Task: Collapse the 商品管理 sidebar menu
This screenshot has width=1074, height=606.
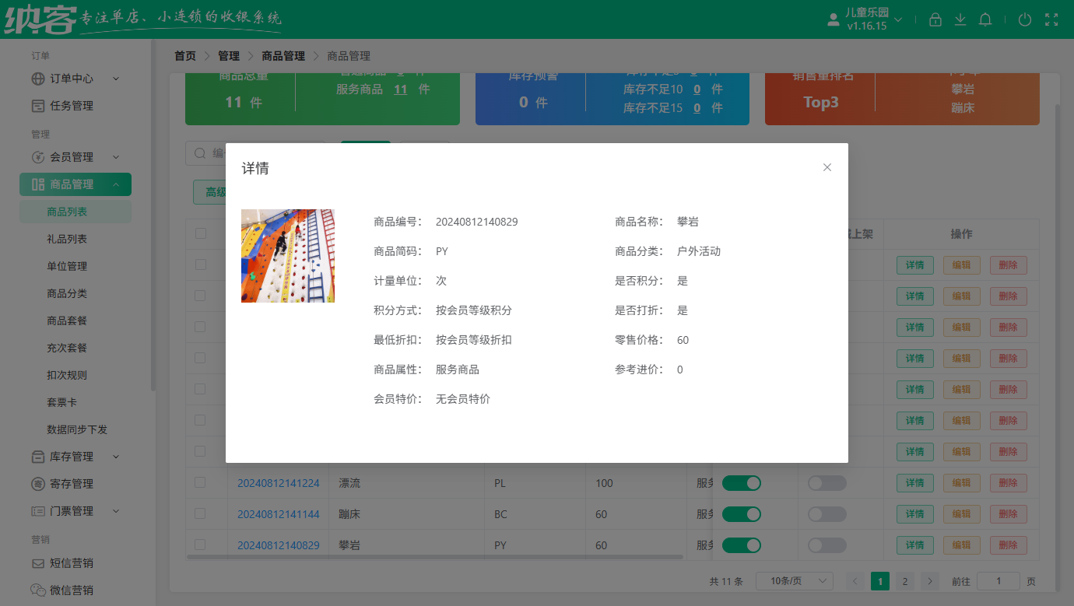Action: pos(75,184)
